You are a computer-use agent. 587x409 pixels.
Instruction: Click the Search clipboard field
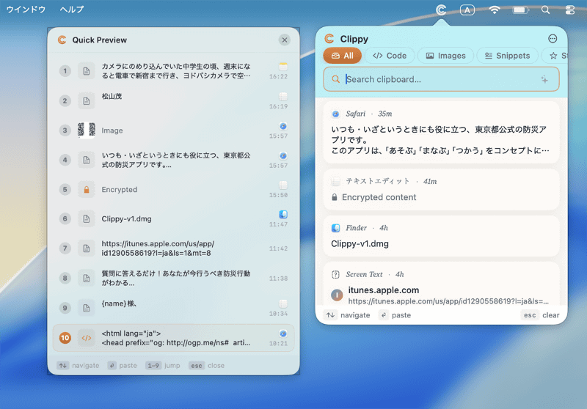click(x=441, y=79)
